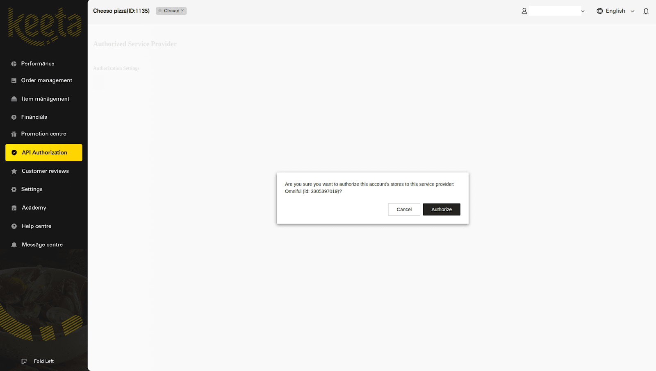Click the user profile icon
The width and height of the screenshot is (656, 371).
tap(524, 11)
